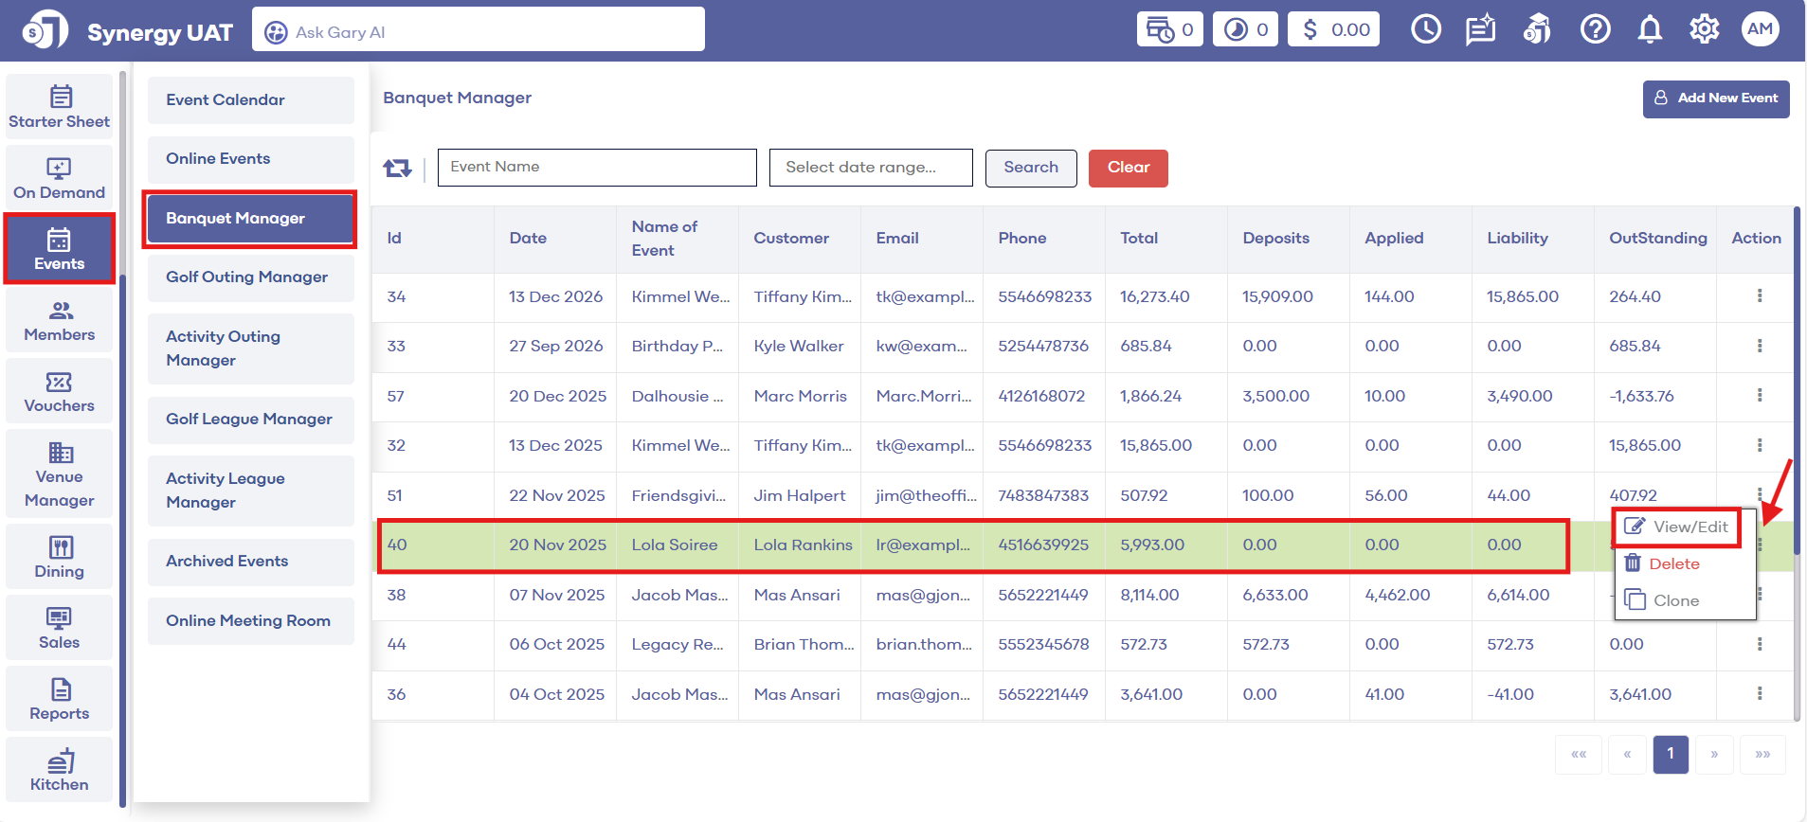Viewport: 1807px width, 822px height.
Task: Open the date range picker
Action: (x=870, y=168)
